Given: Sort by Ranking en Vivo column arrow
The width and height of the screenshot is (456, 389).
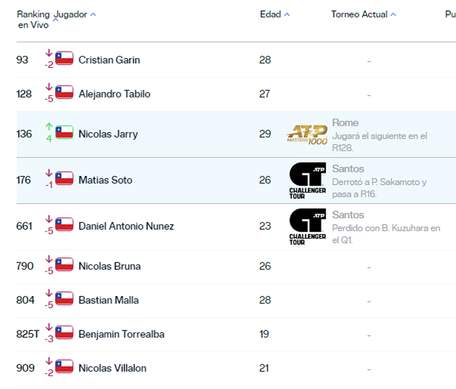Looking at the screenshot, I should 55,20.
